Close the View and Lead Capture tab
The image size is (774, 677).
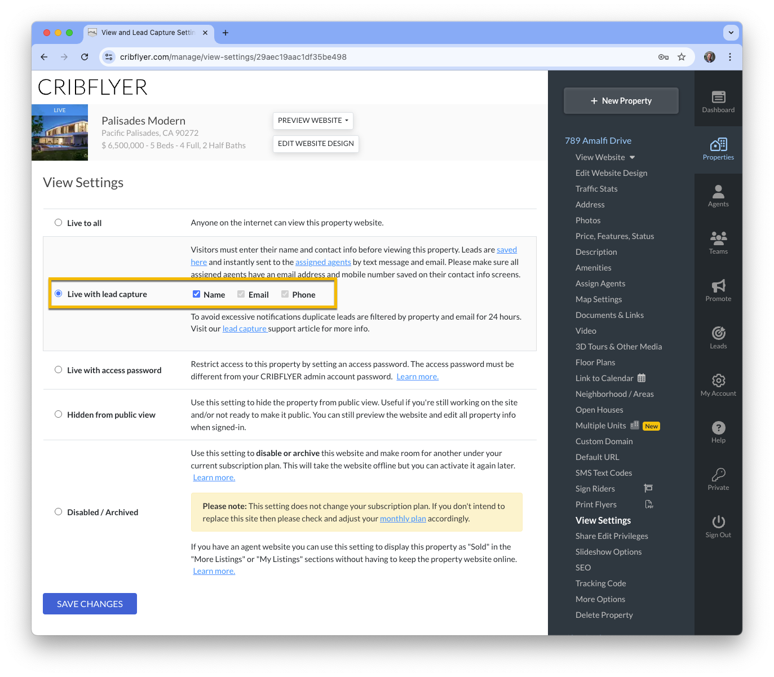pyautogui.click(x=205, y=33)
